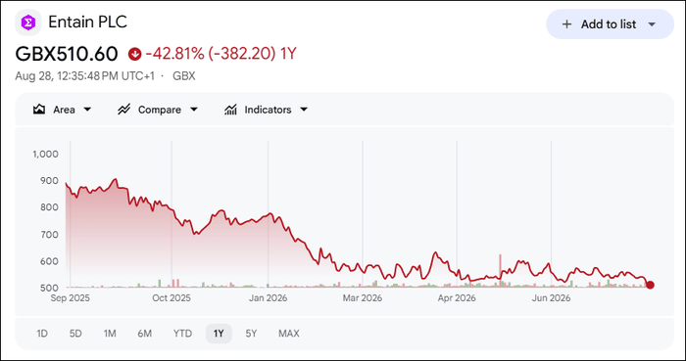Image resolution: width=686 pixels, height=361 pixels.
Task: Click the Jan 2026 axis label
Action: [269, 298]
